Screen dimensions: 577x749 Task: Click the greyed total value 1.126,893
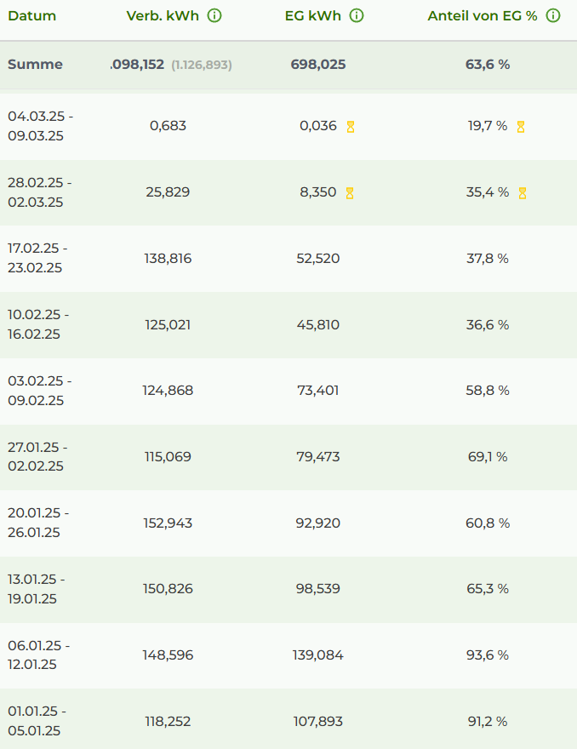click(202, 65)
